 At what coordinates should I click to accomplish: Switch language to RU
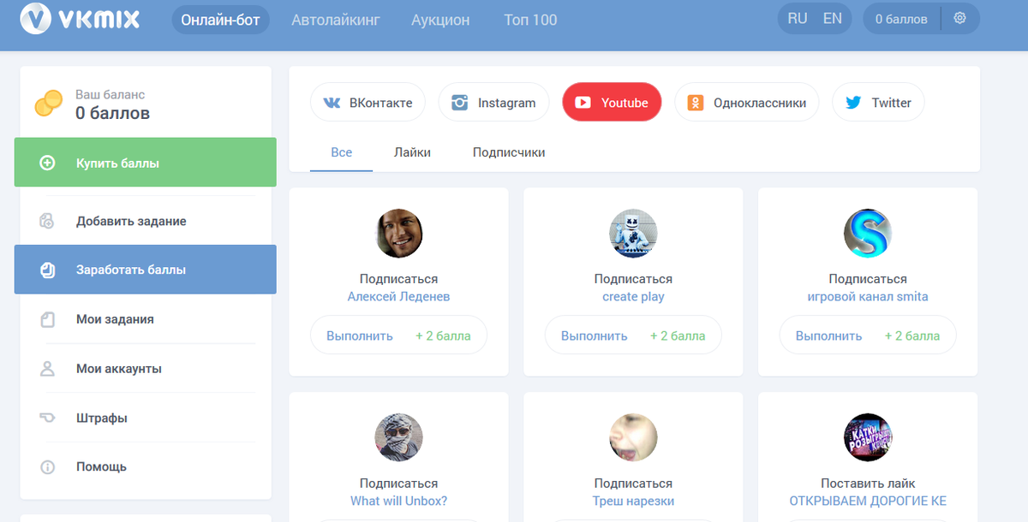(798, 18)
